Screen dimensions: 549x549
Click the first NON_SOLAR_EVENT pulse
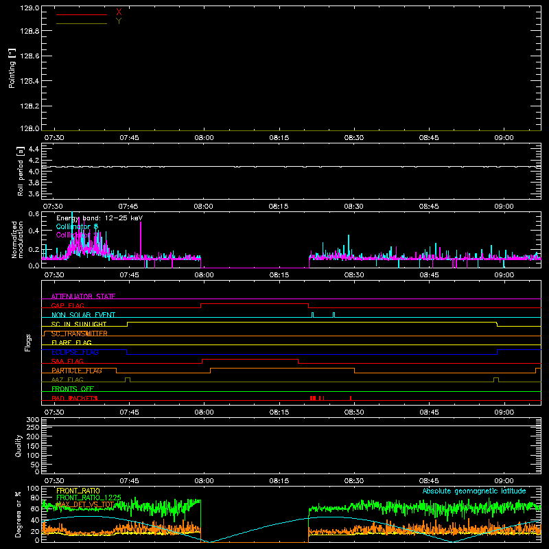pos(313,315)
